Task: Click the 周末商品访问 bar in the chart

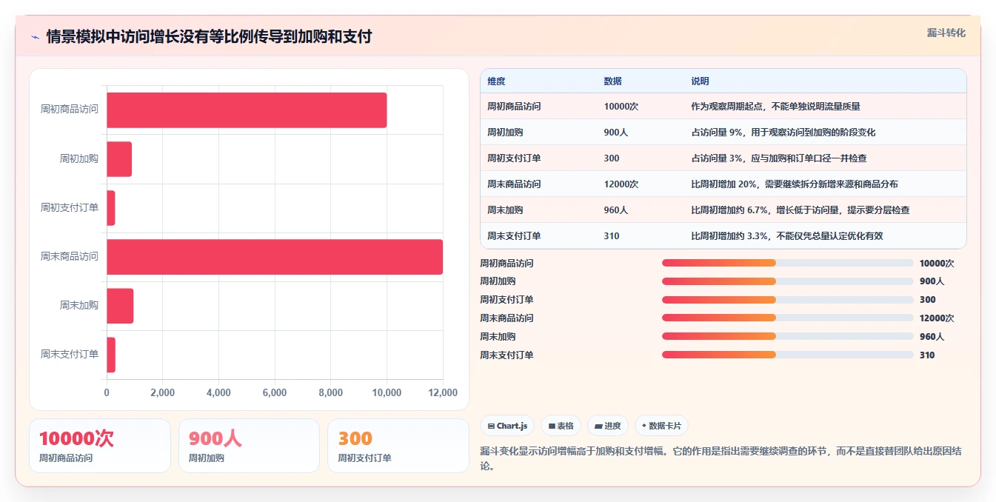Action: pos(275,257)
